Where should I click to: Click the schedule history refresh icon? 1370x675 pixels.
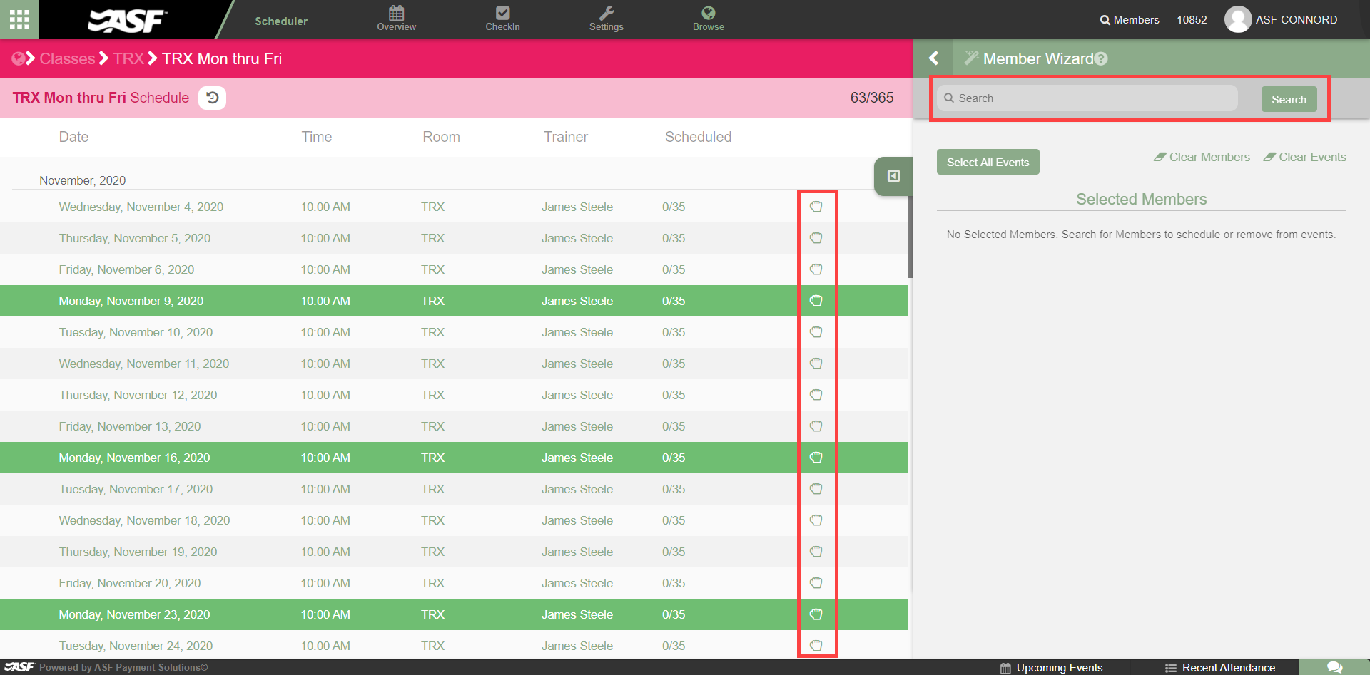pyautogui.click(x=212, y=98)
